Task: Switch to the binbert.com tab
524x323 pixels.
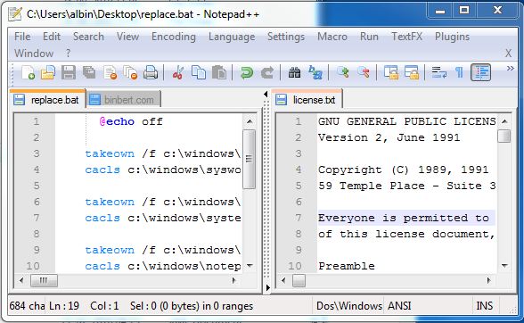Action: pos(124,99)
